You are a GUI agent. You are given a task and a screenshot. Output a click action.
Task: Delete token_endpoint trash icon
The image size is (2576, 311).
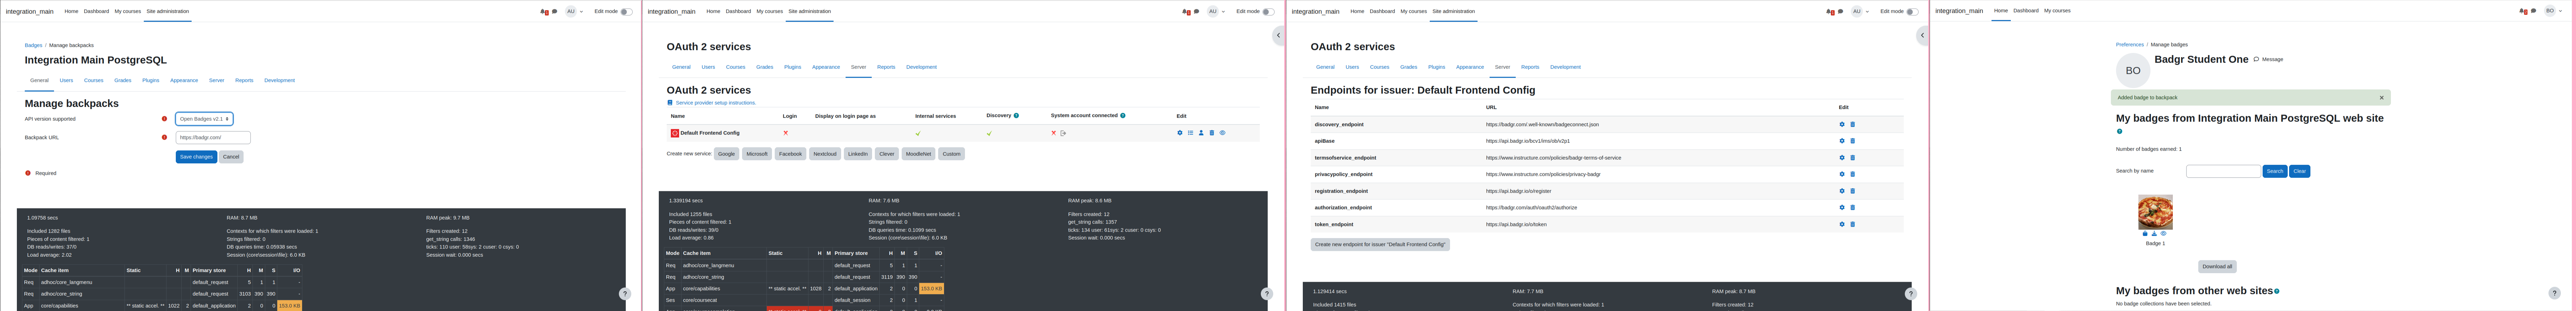pos(1852,224)
